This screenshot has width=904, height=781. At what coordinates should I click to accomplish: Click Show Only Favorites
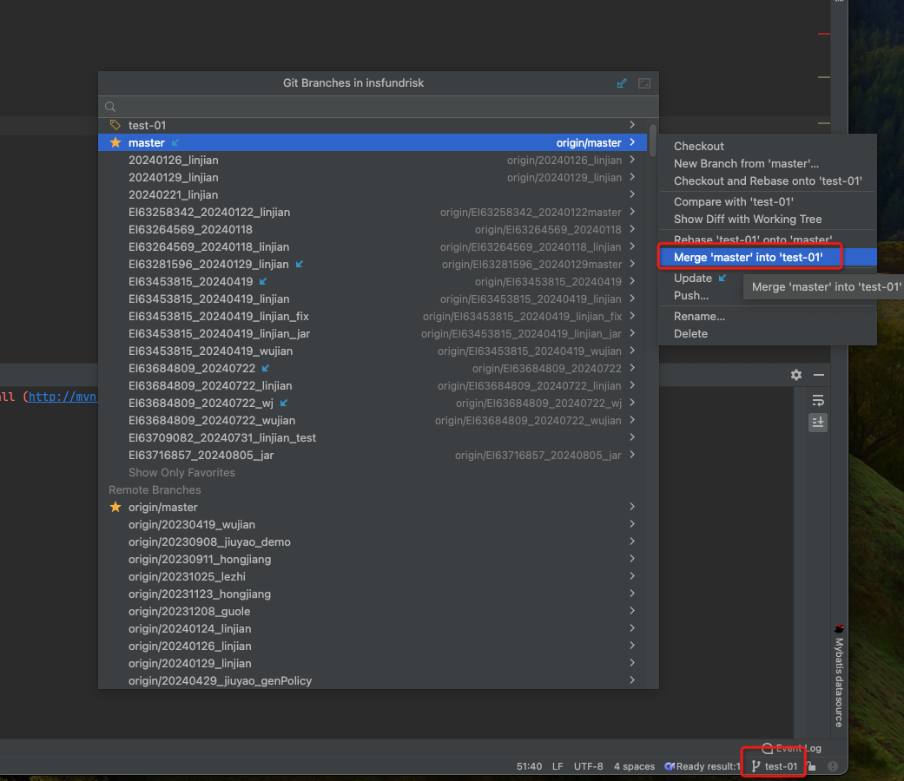coord(181,472)
